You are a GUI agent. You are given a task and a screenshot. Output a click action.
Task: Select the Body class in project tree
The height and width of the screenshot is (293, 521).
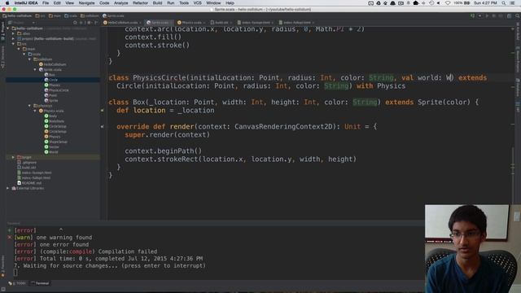50,116
